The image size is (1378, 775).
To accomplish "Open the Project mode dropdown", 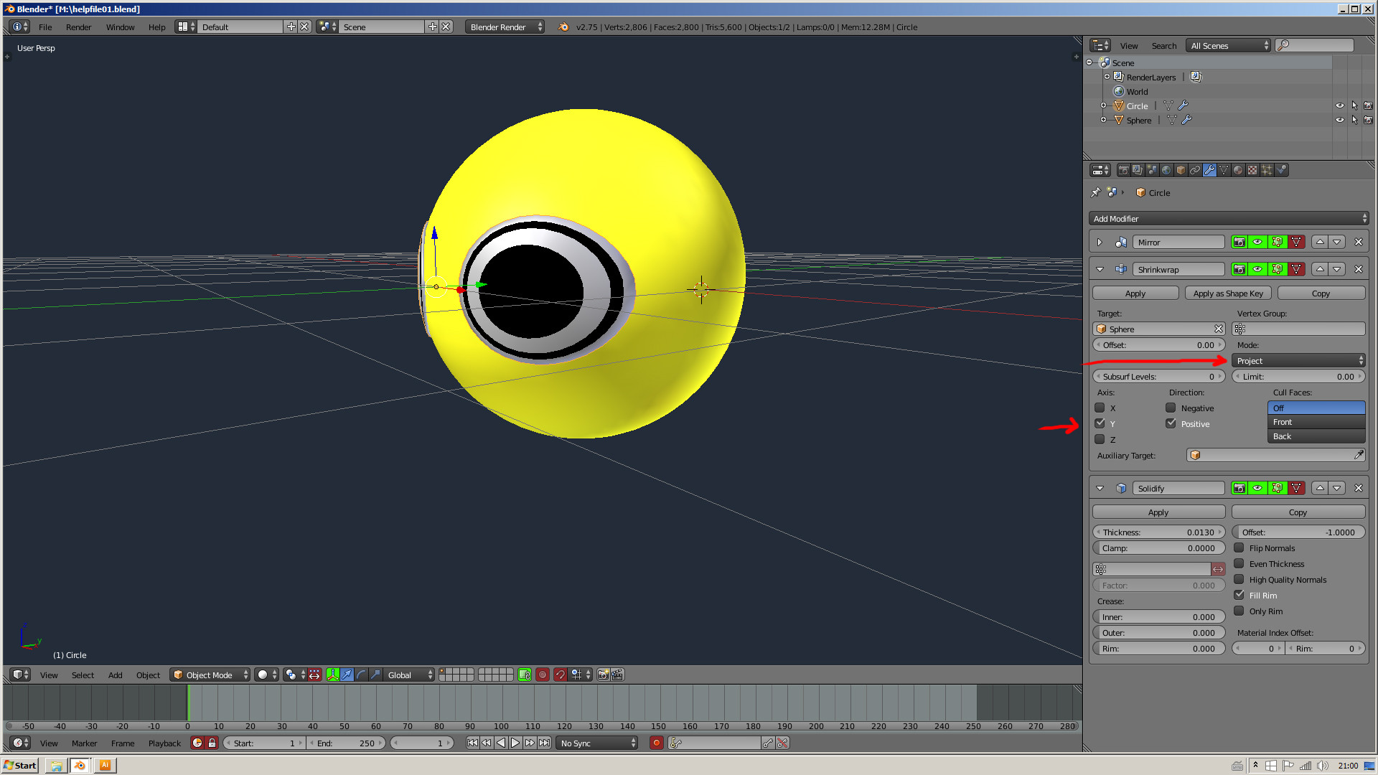I will pyautogui.click(x=1299, y=361).
